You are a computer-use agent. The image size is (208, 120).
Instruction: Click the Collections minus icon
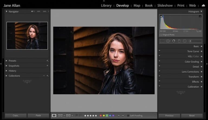coord(44,76)
